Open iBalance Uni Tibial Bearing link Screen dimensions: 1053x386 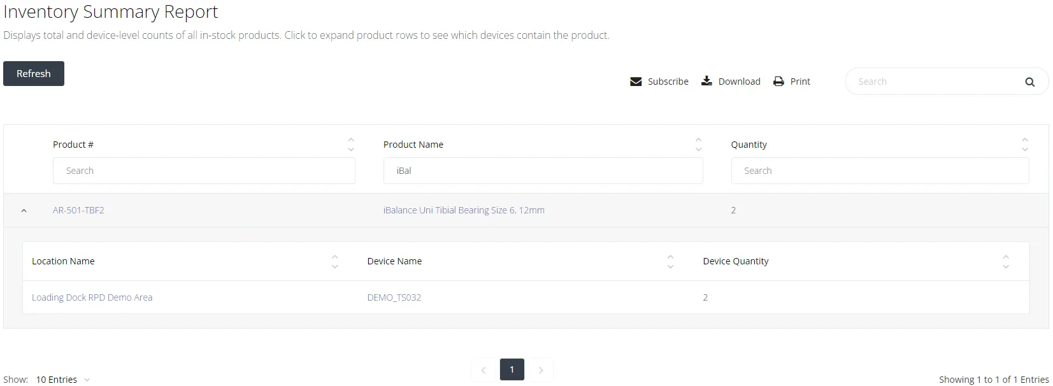(464, 210)
